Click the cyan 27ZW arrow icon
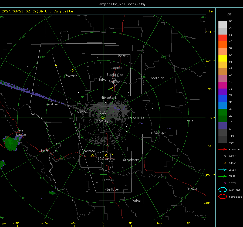 222,170
